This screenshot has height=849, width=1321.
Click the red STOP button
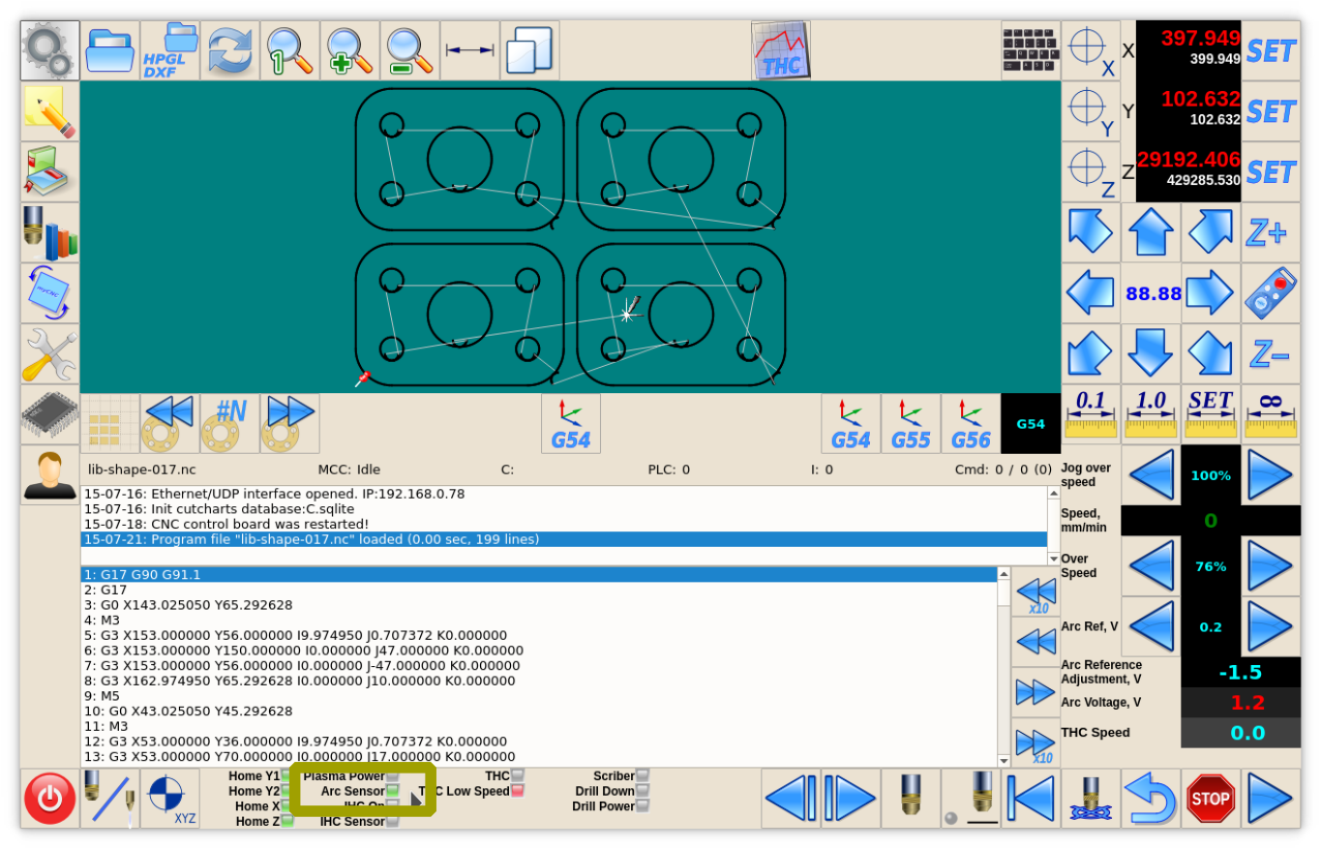pyautogui.click(x=1211, y=799)
